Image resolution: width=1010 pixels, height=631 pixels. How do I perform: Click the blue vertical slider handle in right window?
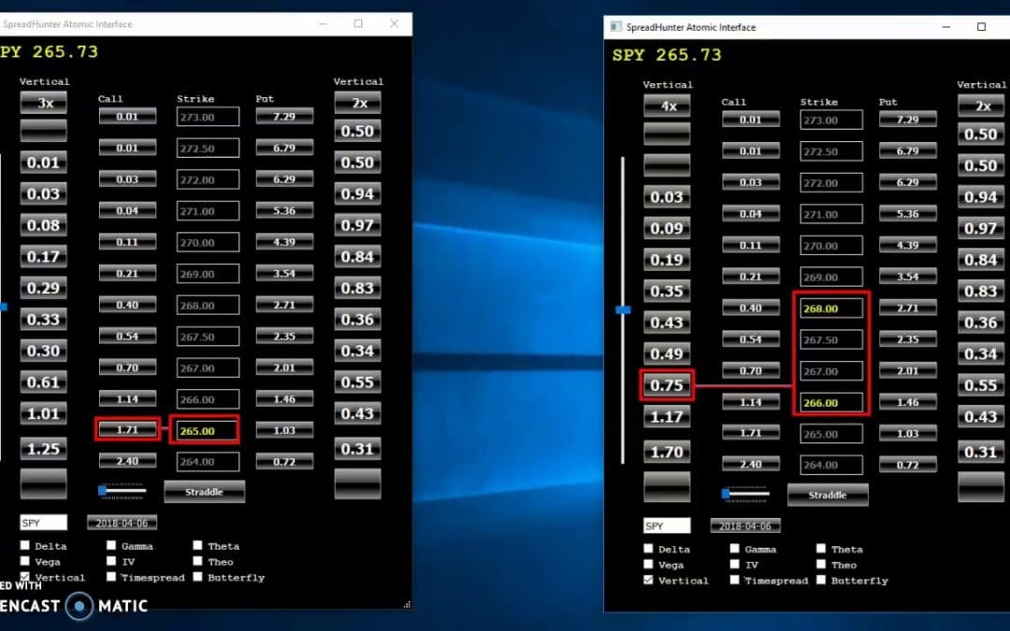[x=623, y=309]
